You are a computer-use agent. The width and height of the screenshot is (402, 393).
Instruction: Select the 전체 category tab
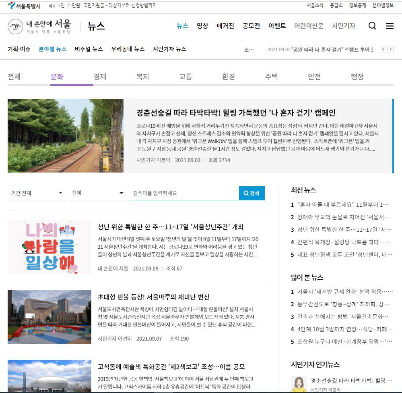[14, 77]
